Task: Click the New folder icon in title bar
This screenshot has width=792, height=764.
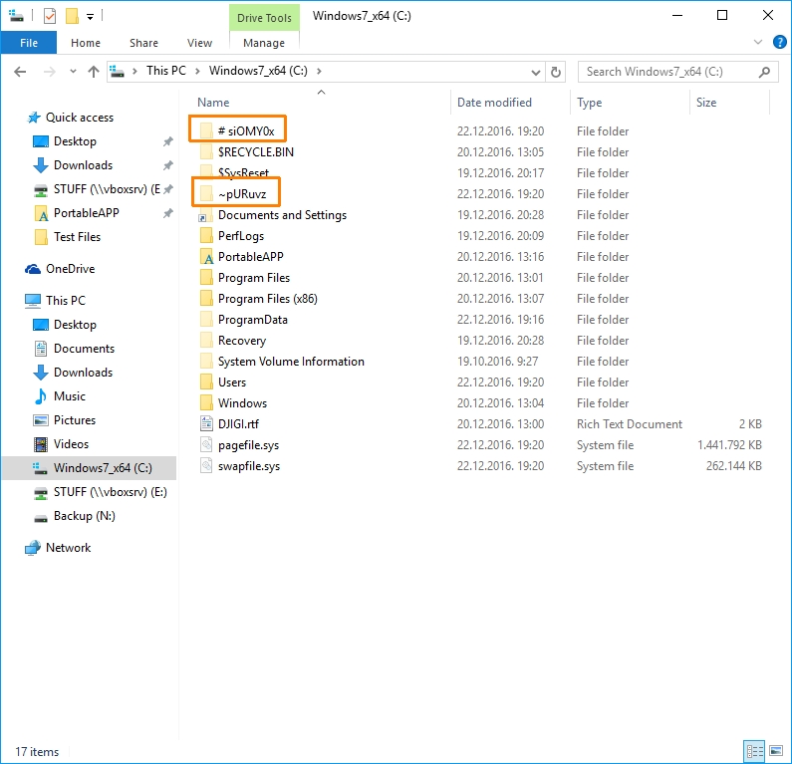Action: pyautogui.click(x=73, y=16)
